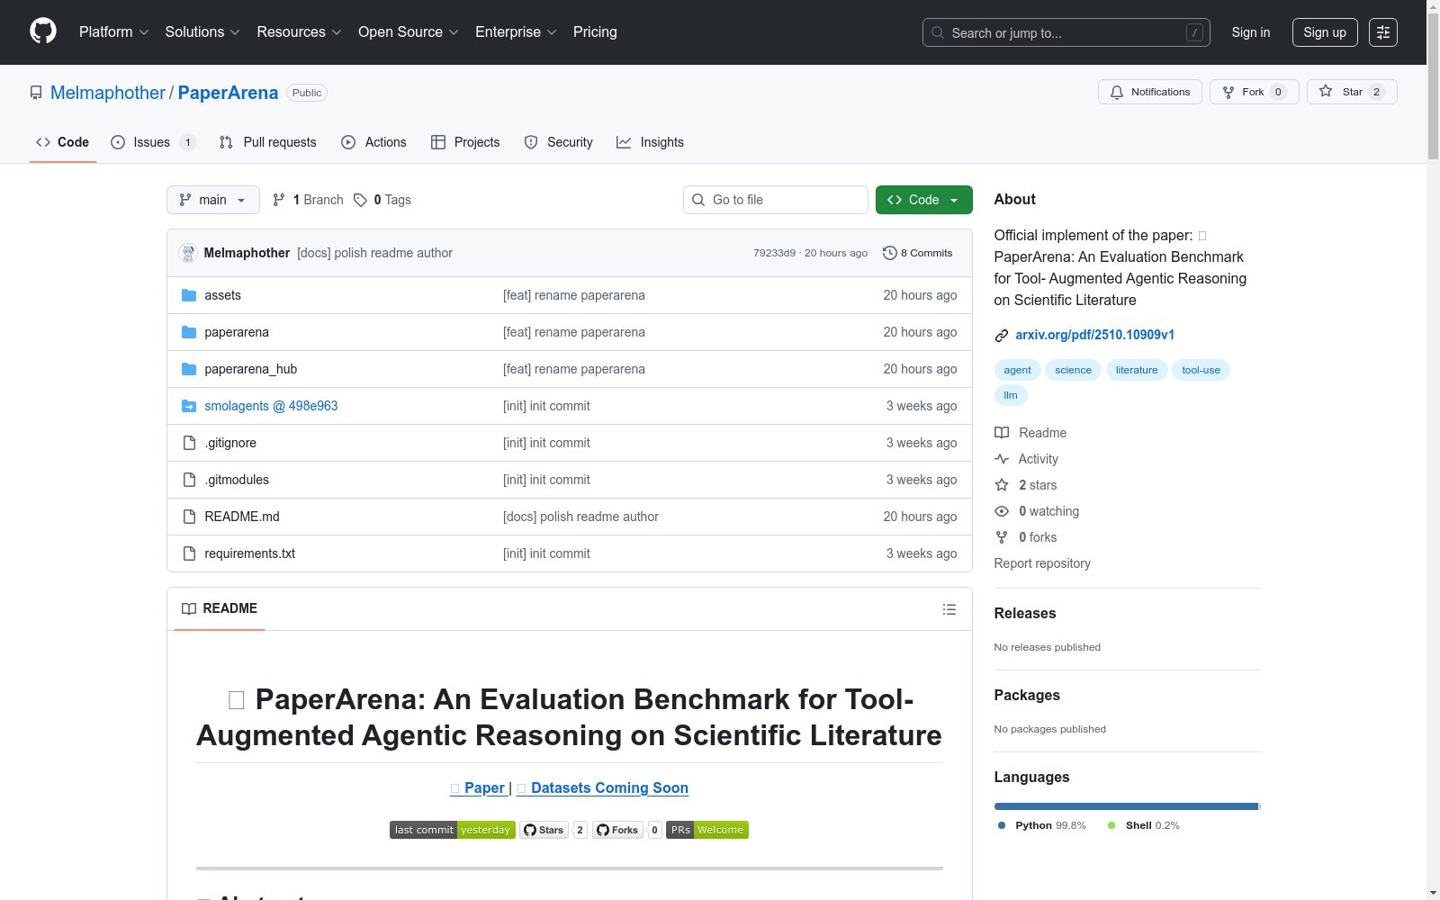1440x900 pixels.
Task: Open the .gitignore file
Action: click(230, 443)
